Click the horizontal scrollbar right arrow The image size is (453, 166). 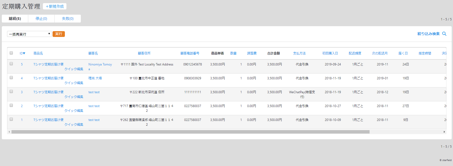[x=444, y=132]
